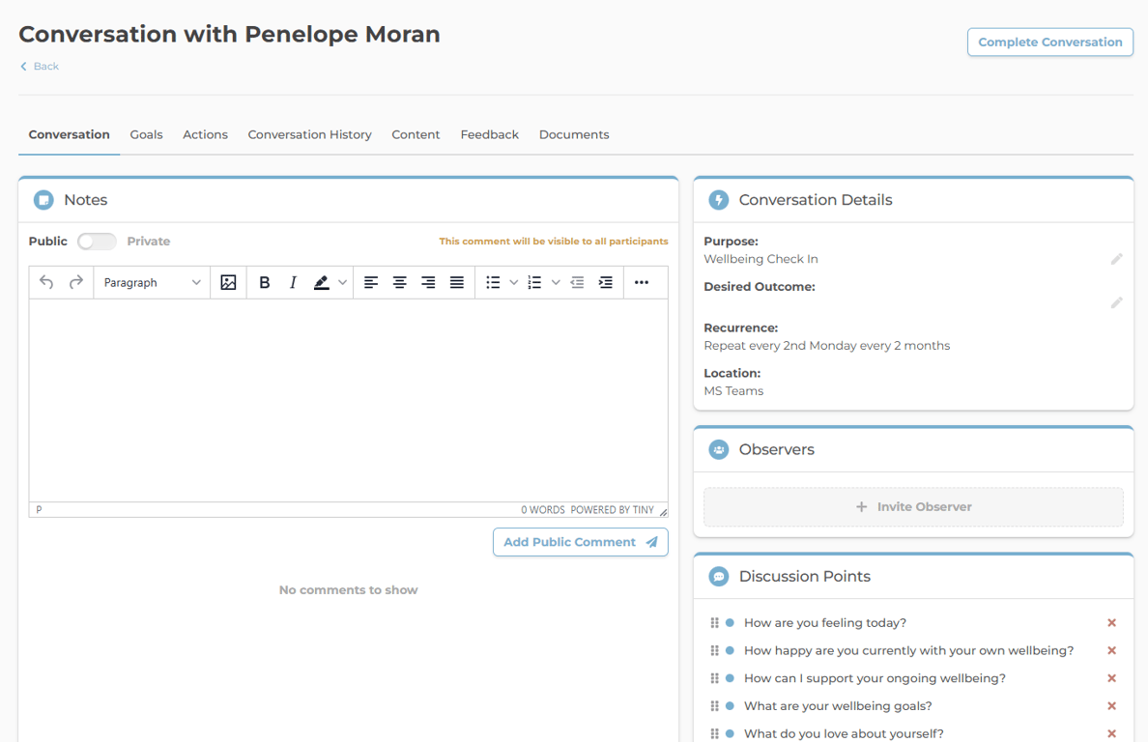Apply italic formatting in notes editor

point(293,282)
